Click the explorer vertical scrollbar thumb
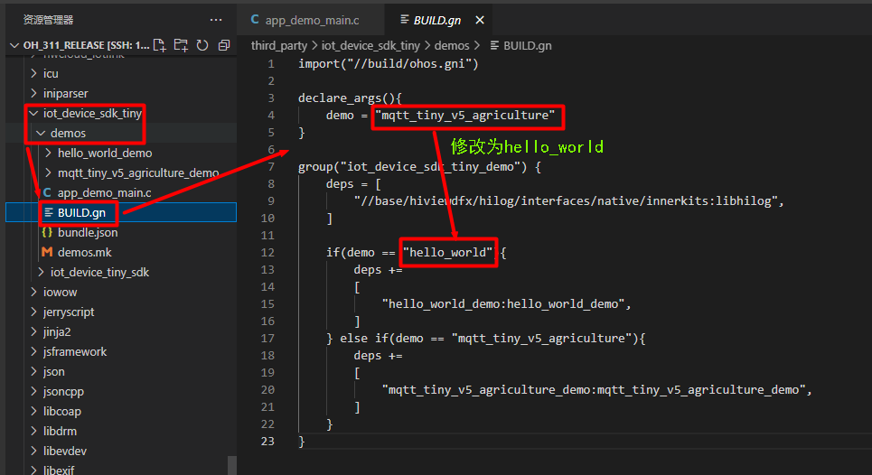872x475 pixels. click(232, 466)
